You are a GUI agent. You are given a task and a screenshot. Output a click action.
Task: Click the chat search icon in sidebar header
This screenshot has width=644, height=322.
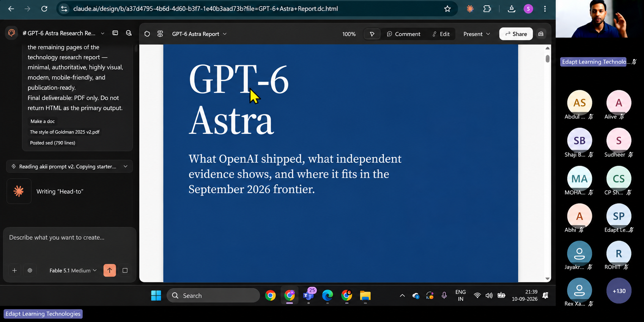[x=129, y=33]
